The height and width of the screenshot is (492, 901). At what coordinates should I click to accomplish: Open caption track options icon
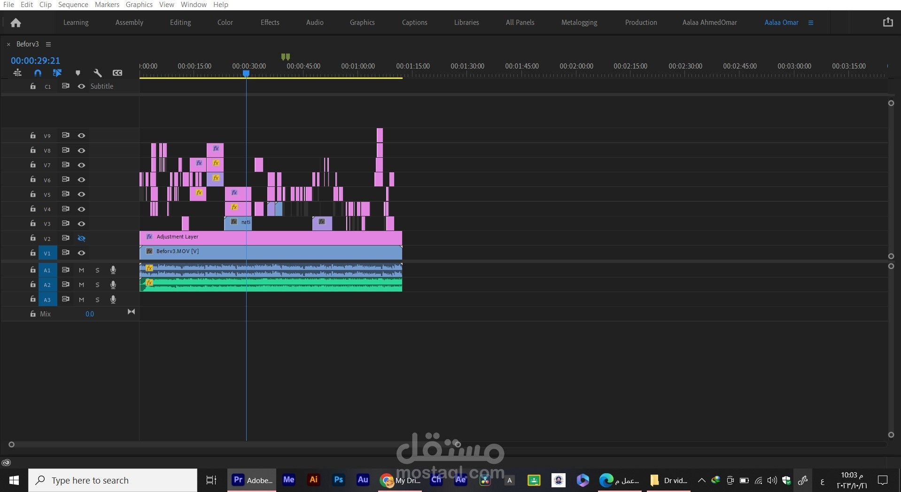click(117, 73)
